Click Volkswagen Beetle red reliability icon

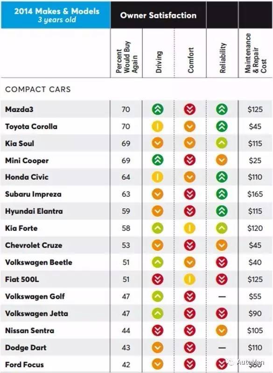[x=222, y=262]
